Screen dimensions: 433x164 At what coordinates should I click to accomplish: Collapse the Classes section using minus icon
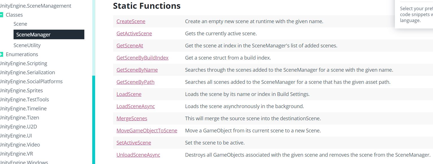(1, 15)
